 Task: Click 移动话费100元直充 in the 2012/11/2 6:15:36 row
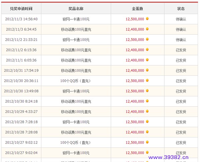76,50
